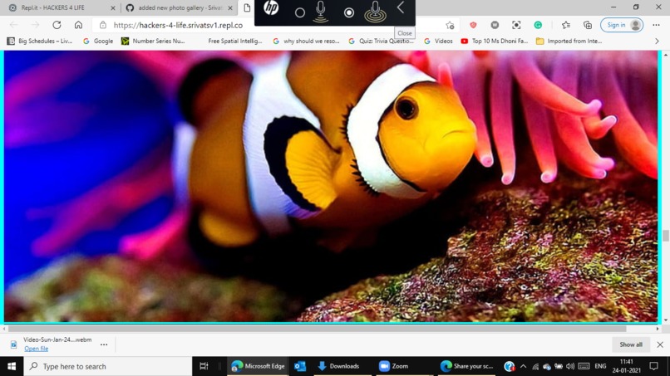Screen dimensions: 670x376
Task: Close the 'added new photo gallery' tab
Action: pyautogui.click(x=230, y=8)
